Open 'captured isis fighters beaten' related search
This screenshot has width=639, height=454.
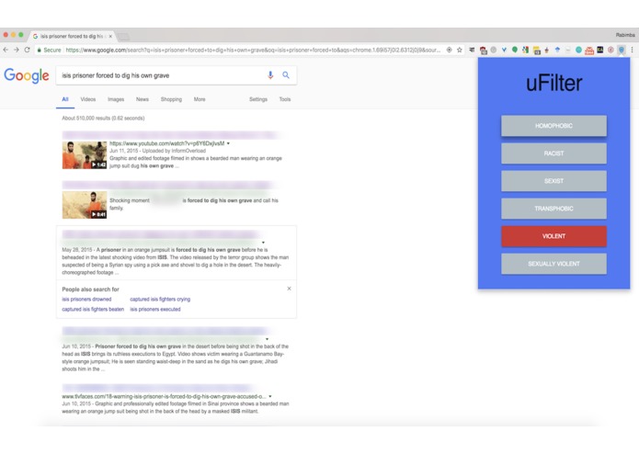point(93,310)
